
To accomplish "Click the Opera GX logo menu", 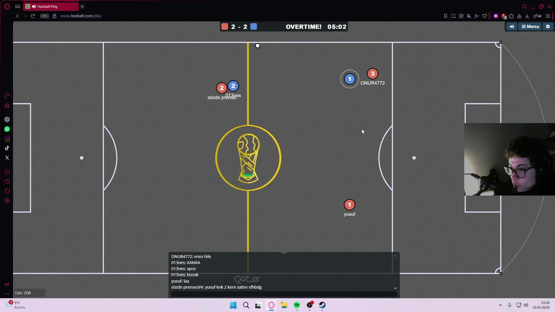I will tap(7, 6).
